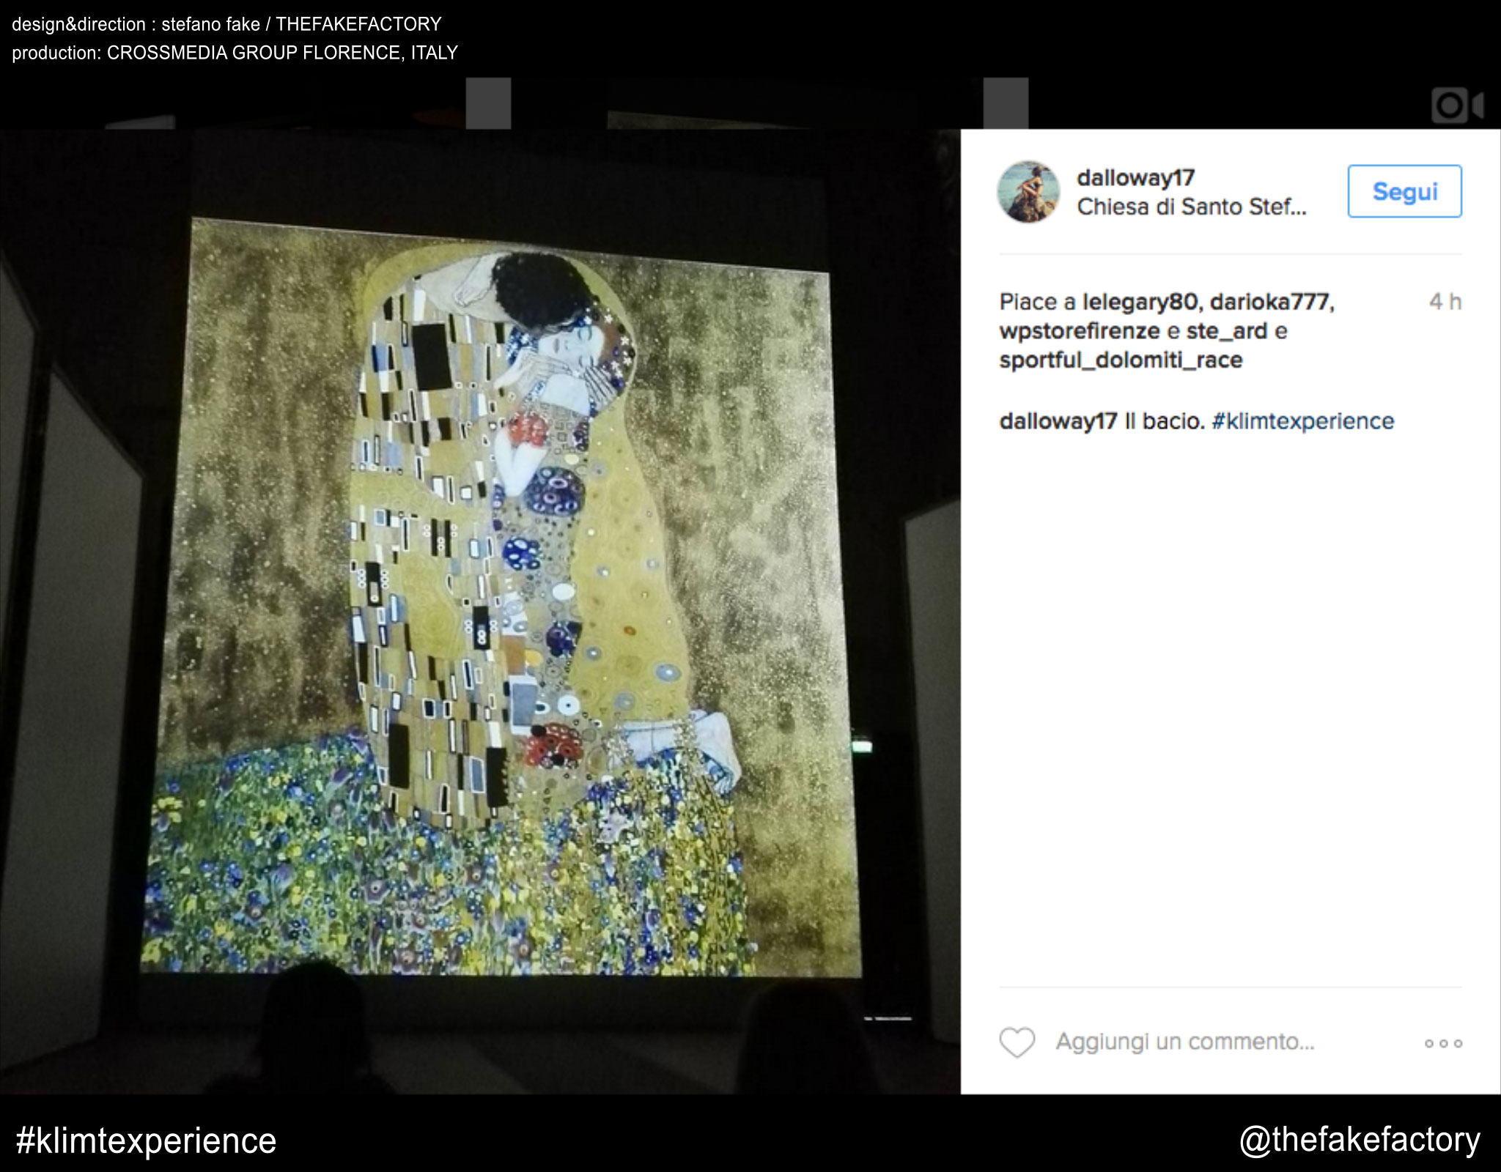Open the three-dots more options menu
1501x1172 pixels.
pos(1442,1043)
